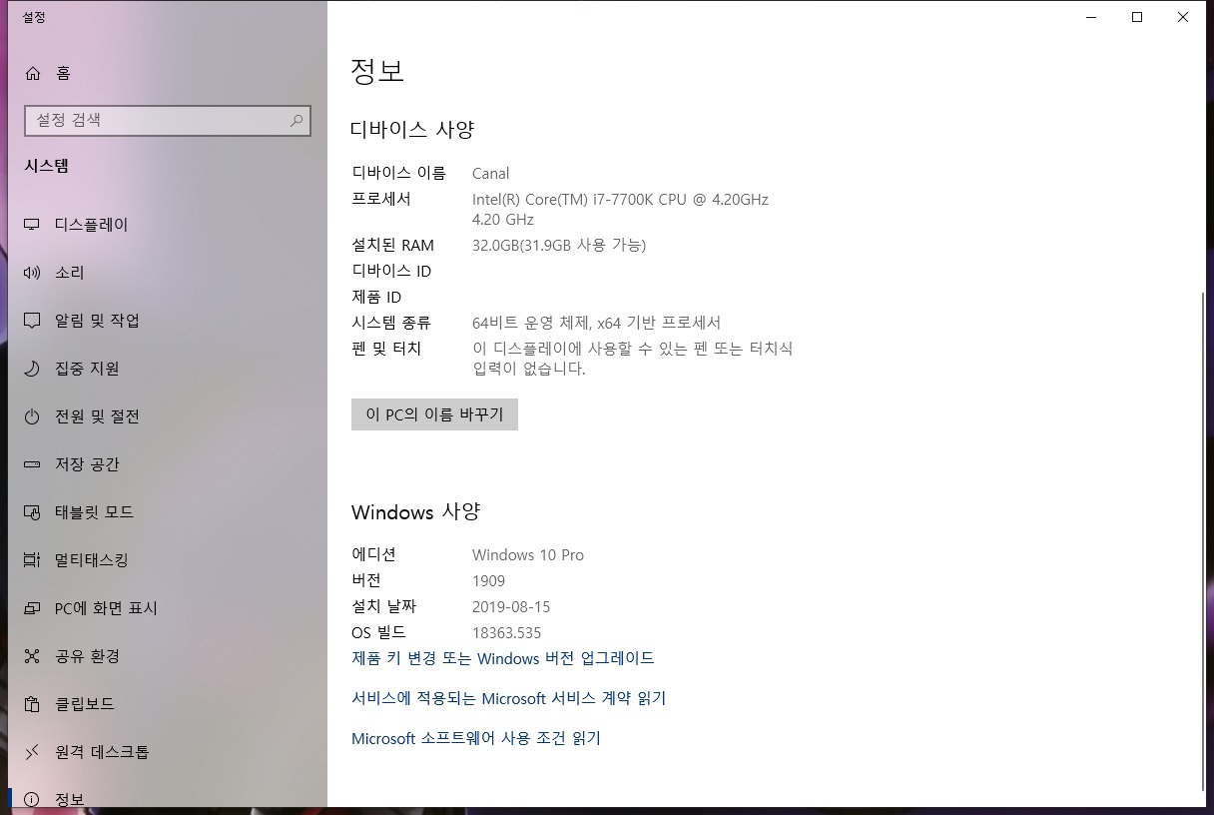
Task: Open Microsoft 소프트웨어 사용 조건 읽기 link
Action: pyautogui.click(x=476, y=738)
